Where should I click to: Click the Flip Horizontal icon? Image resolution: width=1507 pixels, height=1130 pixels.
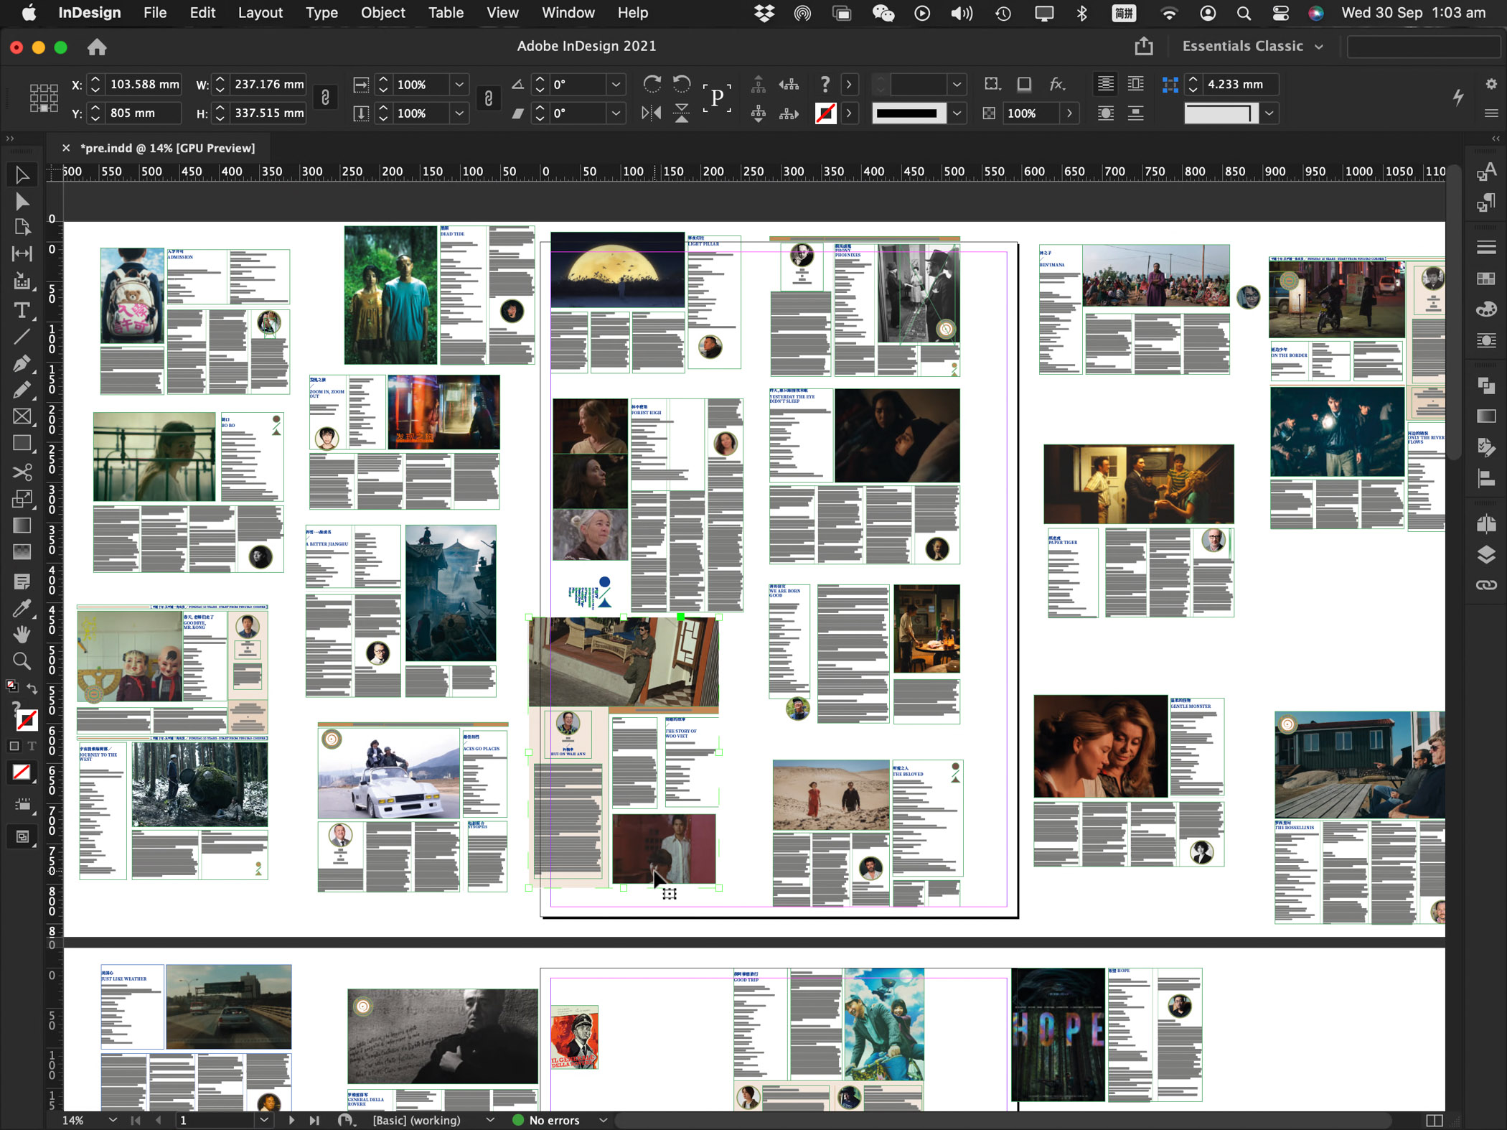pyautogui.click(x=652, y=113)
